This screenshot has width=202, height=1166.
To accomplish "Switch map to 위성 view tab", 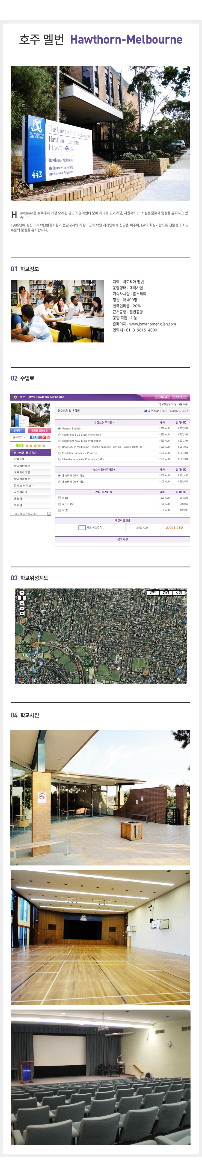I will click(165, 593).
